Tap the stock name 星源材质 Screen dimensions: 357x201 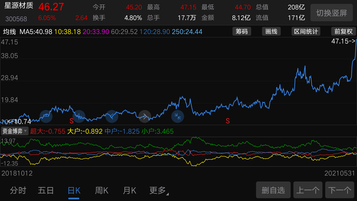coord(19,6)
